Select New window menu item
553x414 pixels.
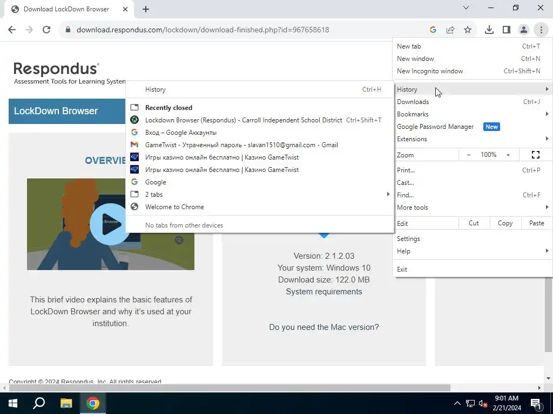click(473, 58)
